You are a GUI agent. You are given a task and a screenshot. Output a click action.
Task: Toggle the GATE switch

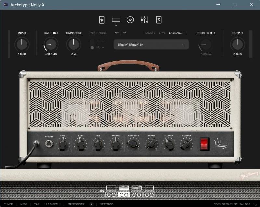pyautogui.click(x=55, y=33)
